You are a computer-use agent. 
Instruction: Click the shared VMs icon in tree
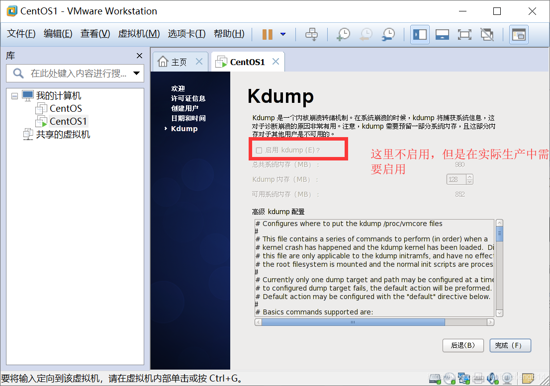point(28,134)
